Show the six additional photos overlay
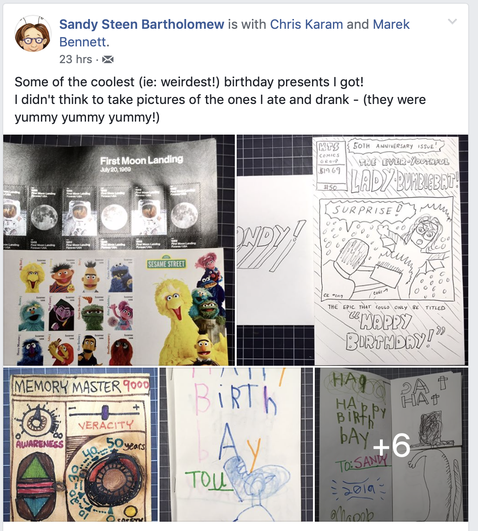This screenshot has width=478, height=531. [x=392, y=444]
